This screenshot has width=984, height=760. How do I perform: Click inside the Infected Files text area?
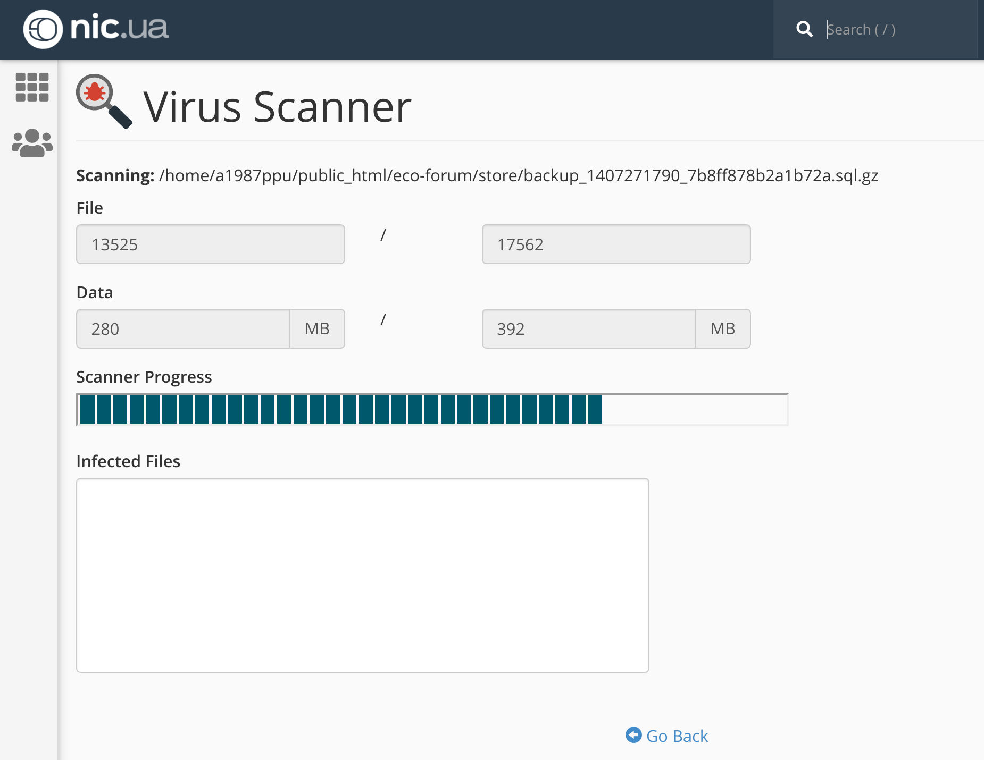362,575
